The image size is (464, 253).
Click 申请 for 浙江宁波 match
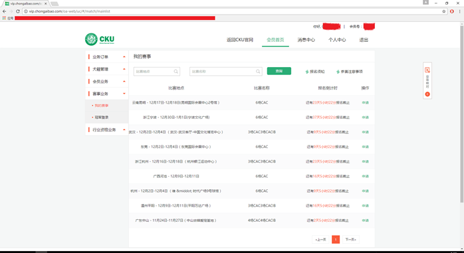click(x=366, y=118)
